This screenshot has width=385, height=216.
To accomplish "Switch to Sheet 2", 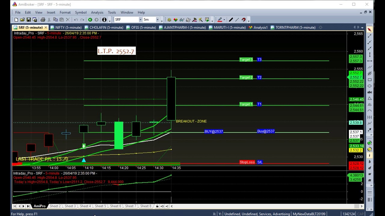I will [x=55, y=206].
